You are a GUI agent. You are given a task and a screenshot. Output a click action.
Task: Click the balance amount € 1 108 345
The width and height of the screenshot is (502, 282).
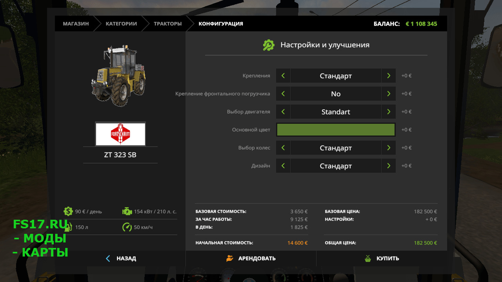coord(421,23)
